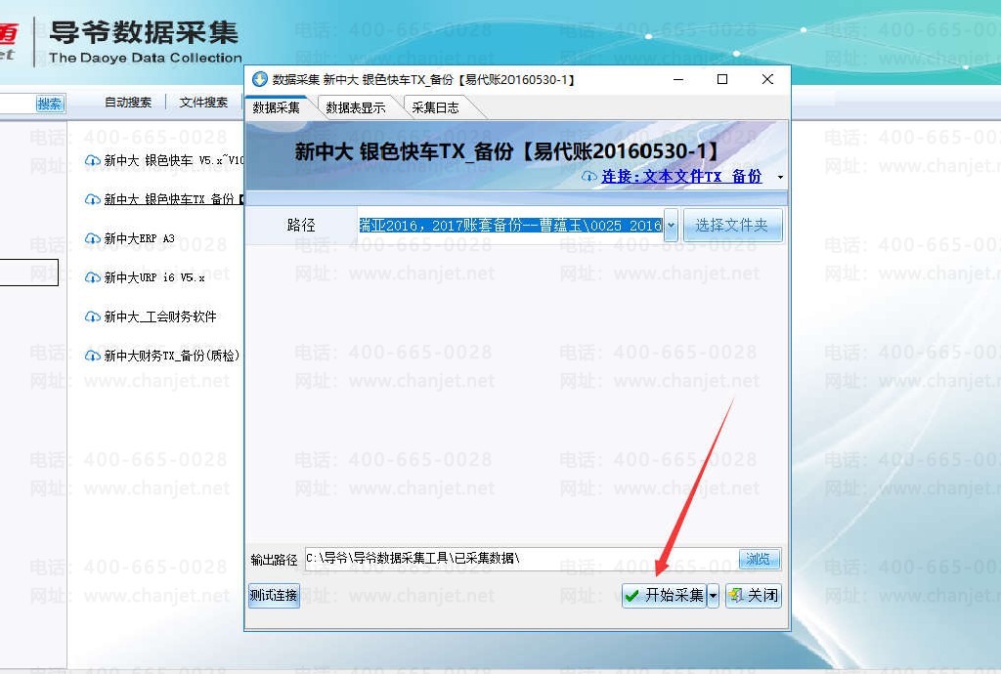1001x674 pixels.
Task: Close the 数据采集 dialog window
Action: [768, 79]
